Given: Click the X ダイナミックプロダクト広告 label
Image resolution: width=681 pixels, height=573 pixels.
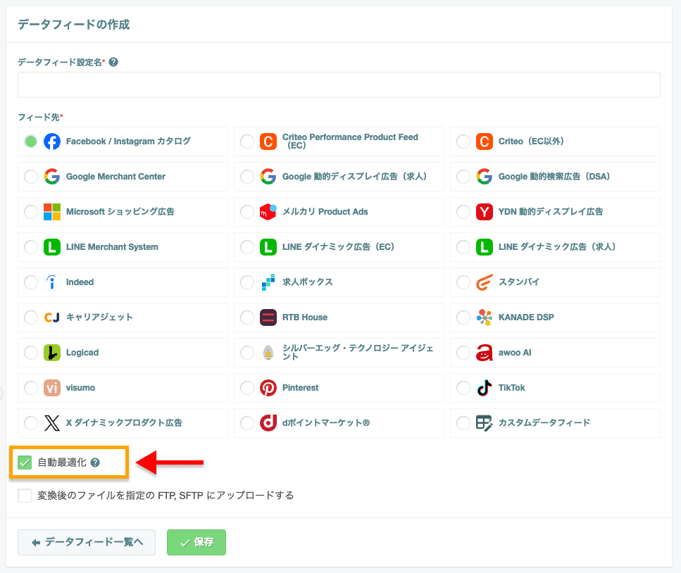Looking at the screenshot, I should 124,423.
